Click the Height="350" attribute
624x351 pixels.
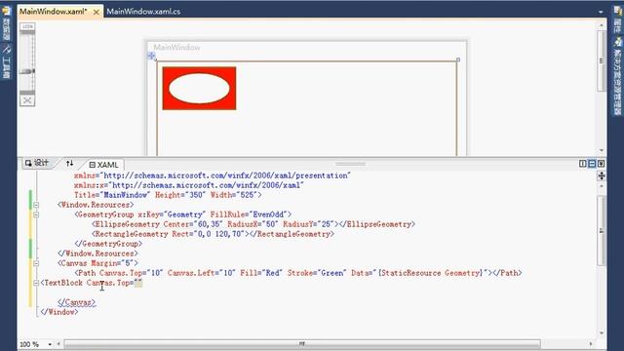(179, 195)
